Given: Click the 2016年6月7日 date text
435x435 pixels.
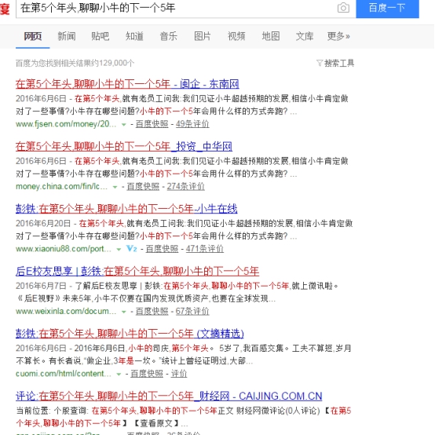Looking at the screenshot, I should click(41, 286).
